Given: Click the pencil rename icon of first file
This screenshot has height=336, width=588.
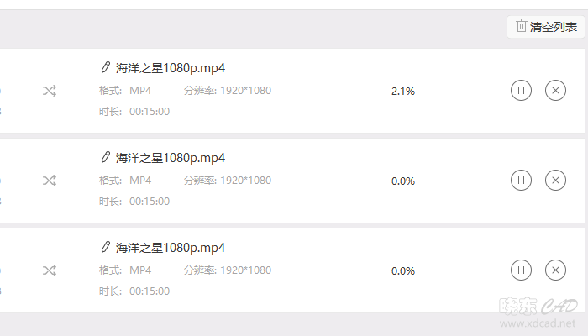Looking at the screenshot, I should [105, 67].
